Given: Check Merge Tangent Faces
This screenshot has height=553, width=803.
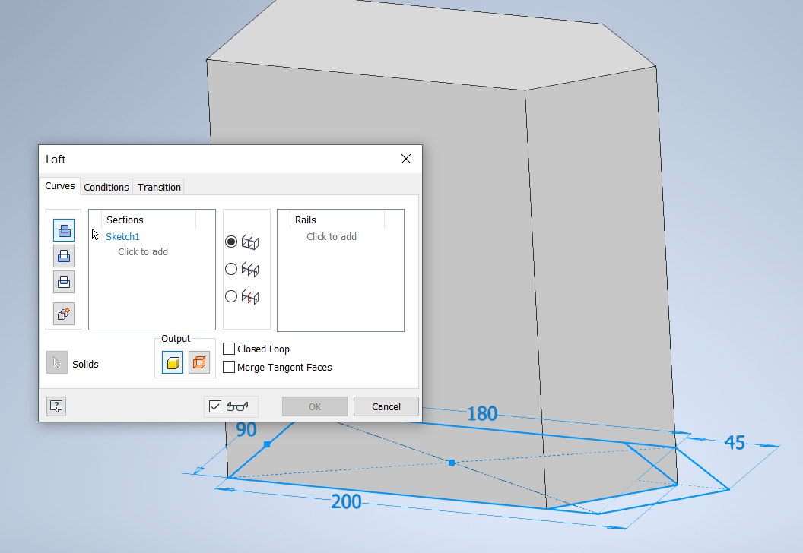Looking at the screenshot, I should coord(229,366).
